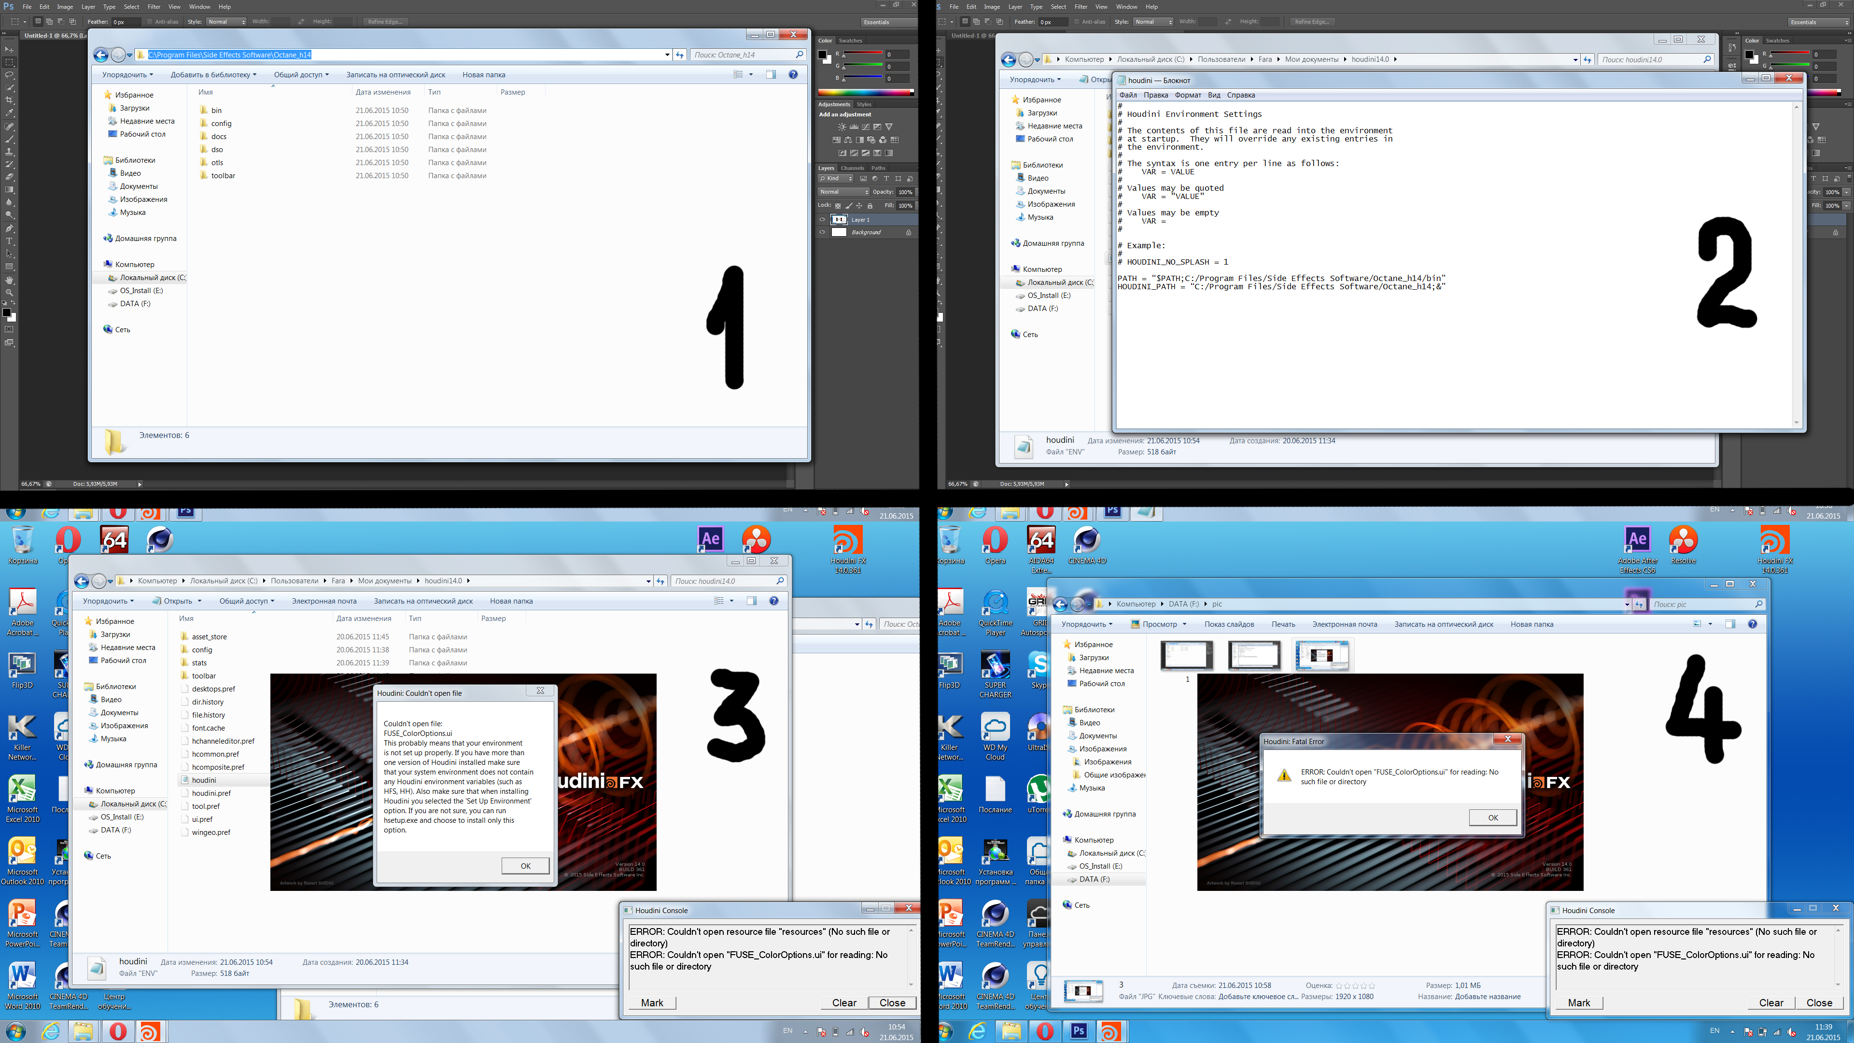Open Kind filter dropdown in Layers panel
1854x1043 pixels.
point(836,179)
